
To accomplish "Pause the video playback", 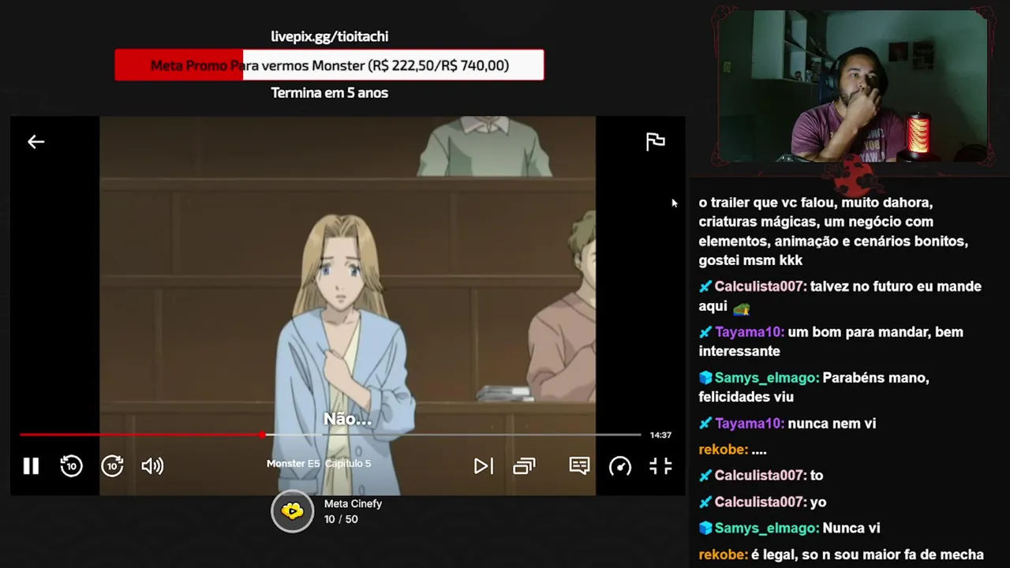I will [31, 466].
